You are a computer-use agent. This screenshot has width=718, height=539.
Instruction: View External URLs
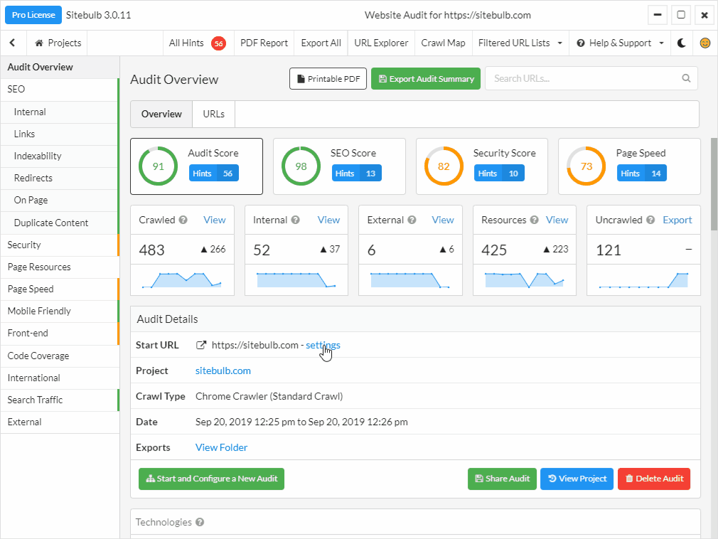[443, 220]
